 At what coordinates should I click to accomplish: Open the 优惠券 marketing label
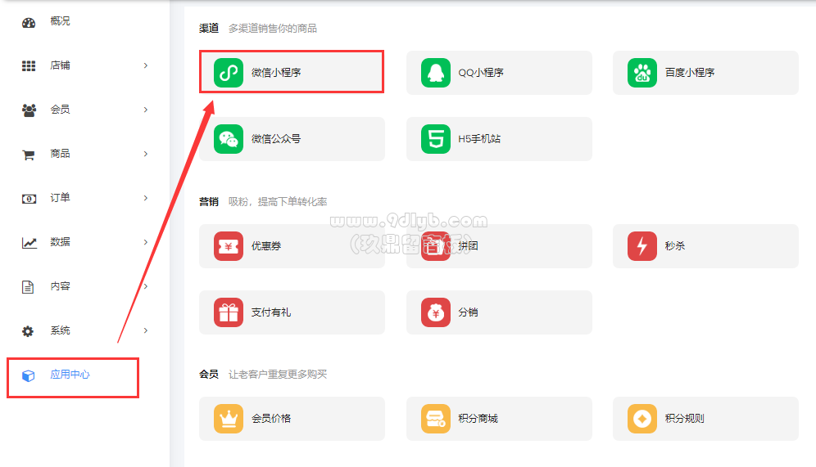pyautogui.click(x=266, y=246)
